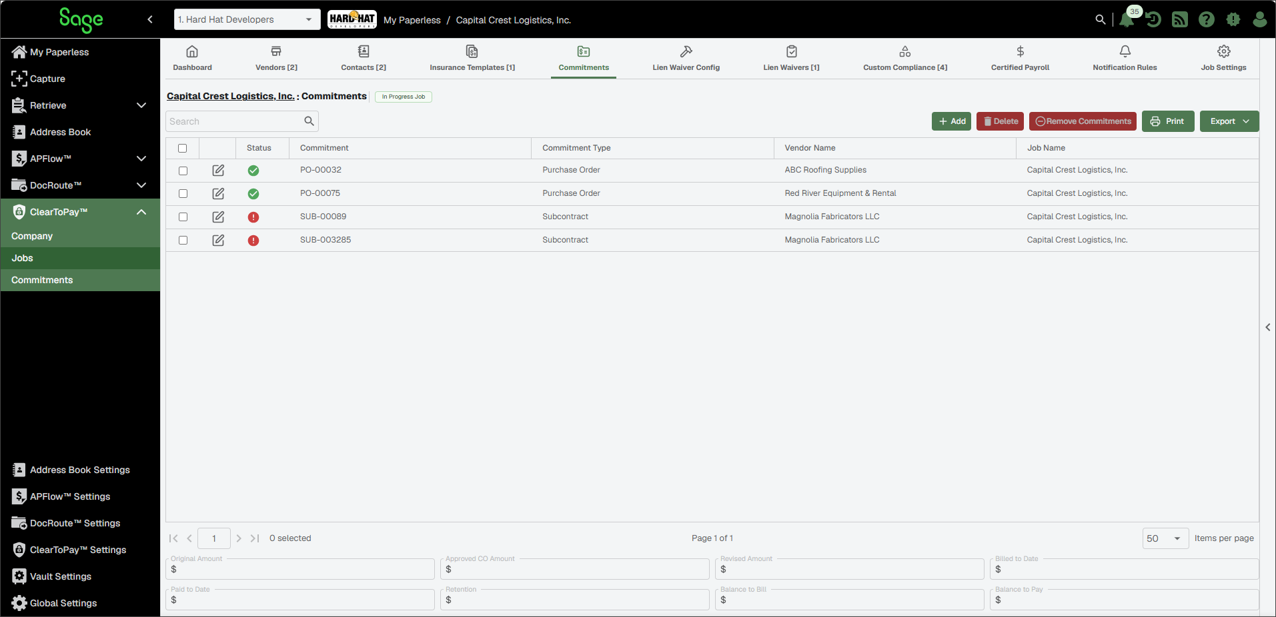This screenshot has height=617, width=1276.
Task: Switch to Lien Waiver Config tab
Action: 686,58
